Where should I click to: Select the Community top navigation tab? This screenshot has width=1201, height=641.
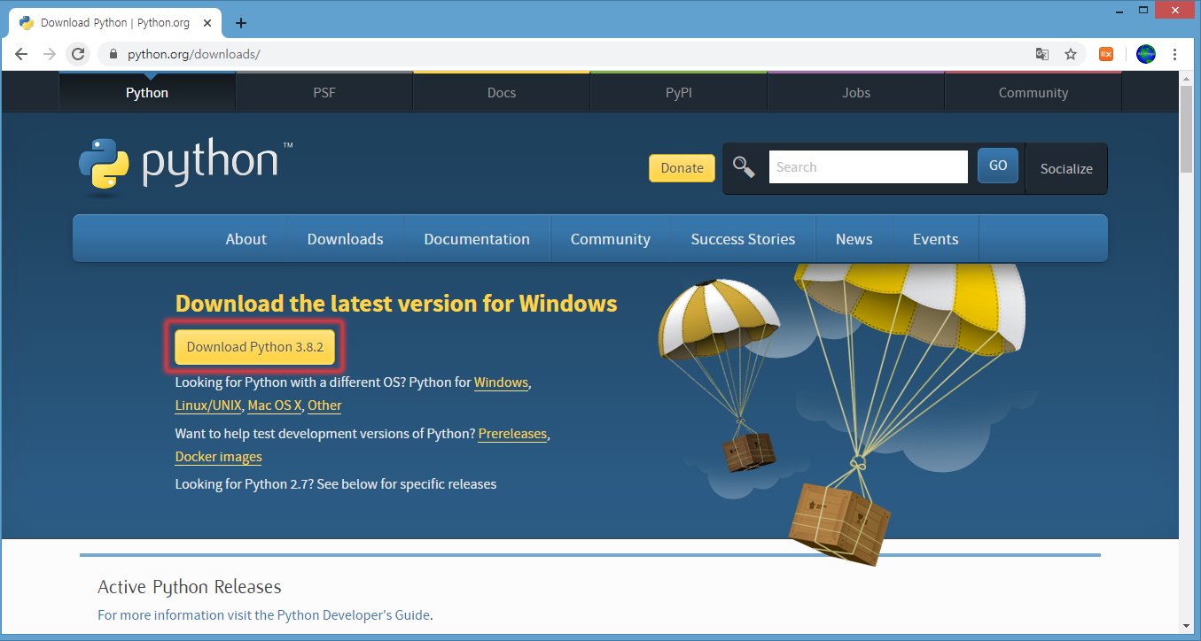coord(1033,92)
